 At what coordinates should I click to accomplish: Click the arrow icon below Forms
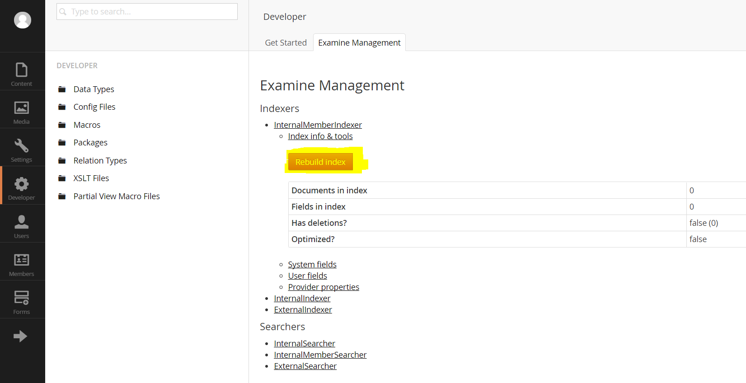[x=20, y=336]
